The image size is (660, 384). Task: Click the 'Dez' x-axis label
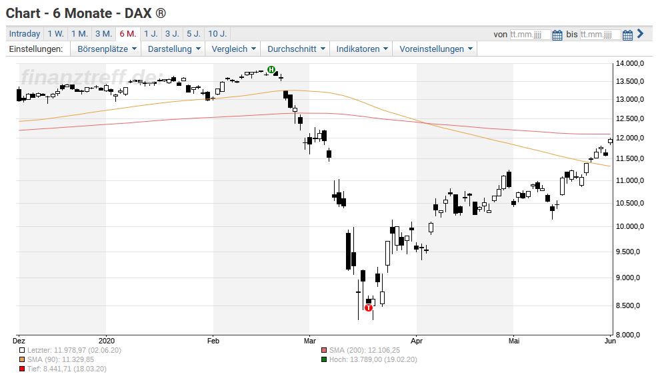click(19, 341)
